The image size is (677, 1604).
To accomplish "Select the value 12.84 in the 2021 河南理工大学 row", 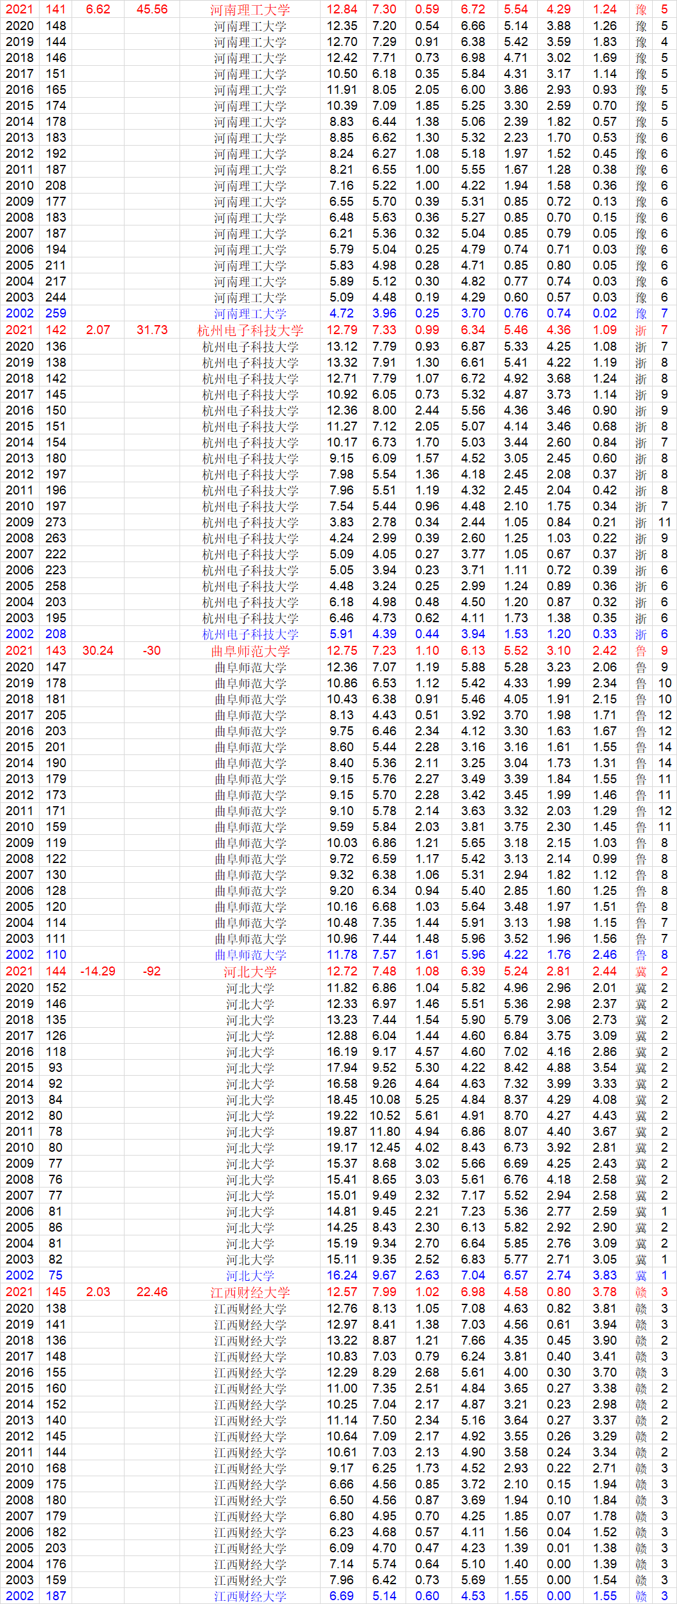I will (342, 10).
